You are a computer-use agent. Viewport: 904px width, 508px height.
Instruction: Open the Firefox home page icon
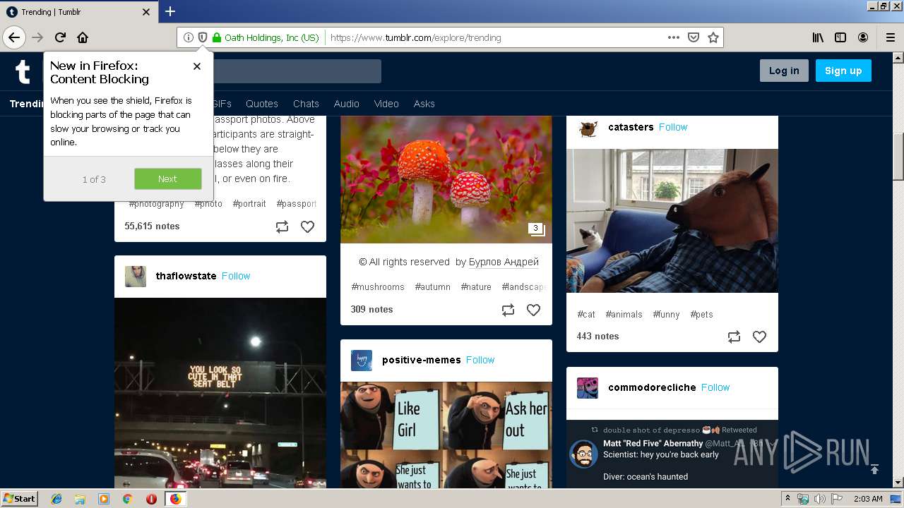[x=83, y=37]
